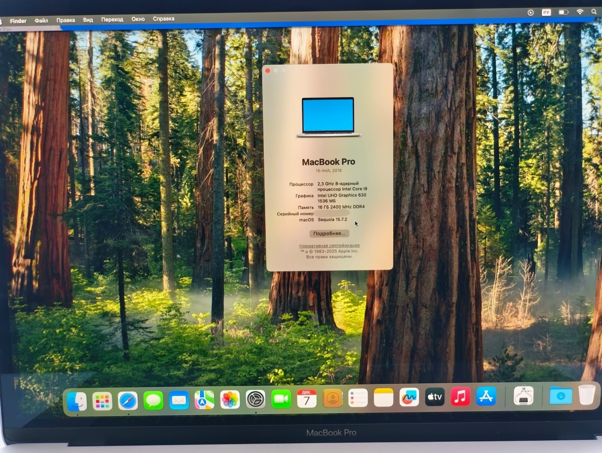
Task: Open the Trash in the dock
Action: [x=586, y=395]
